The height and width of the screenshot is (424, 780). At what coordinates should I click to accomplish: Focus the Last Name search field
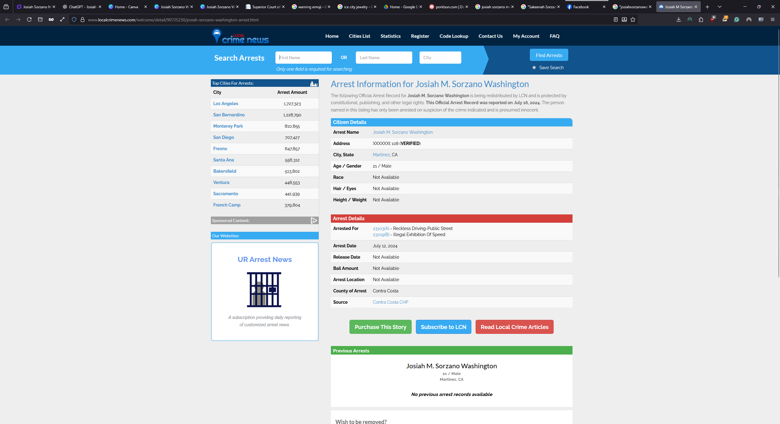click(x=384, y=58)
